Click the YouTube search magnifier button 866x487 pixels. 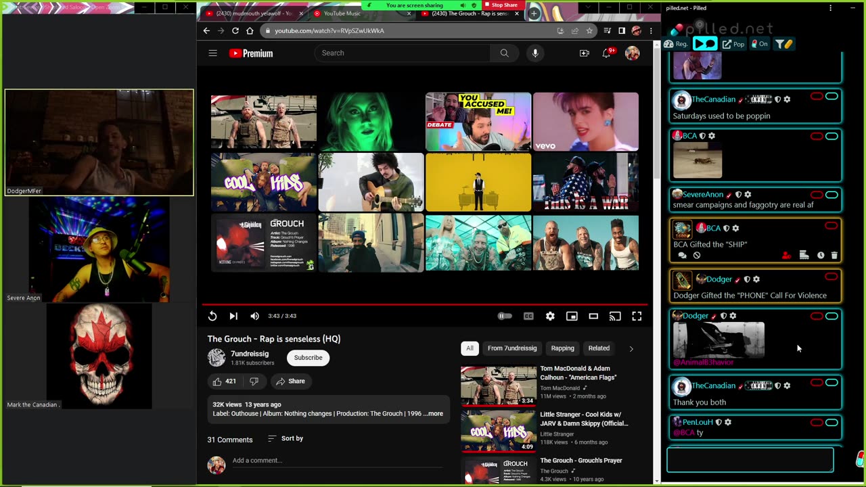point(504,53)
